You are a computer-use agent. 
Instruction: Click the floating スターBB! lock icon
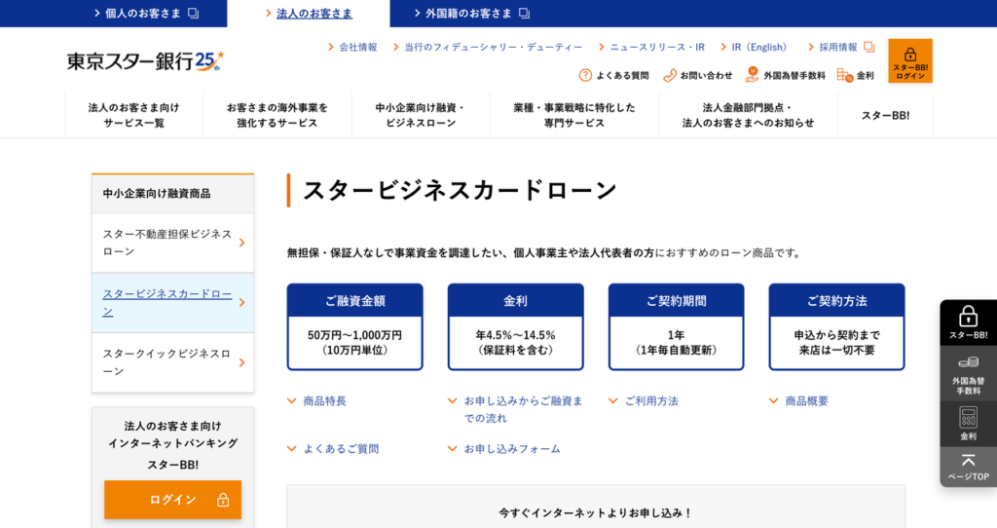968,316
